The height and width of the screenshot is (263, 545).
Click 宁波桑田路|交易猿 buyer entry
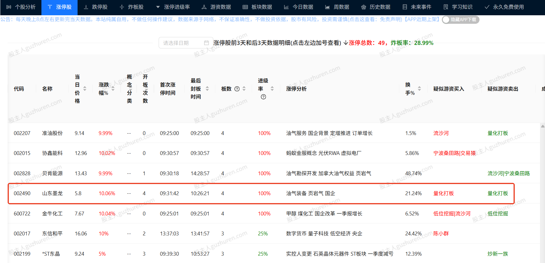coord(455,153)
